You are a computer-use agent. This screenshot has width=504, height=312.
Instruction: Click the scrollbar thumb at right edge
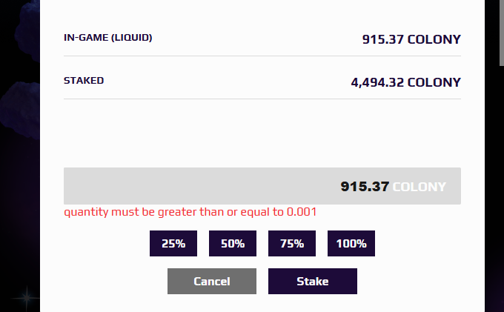pyautogui.click(x=502, y=33)
